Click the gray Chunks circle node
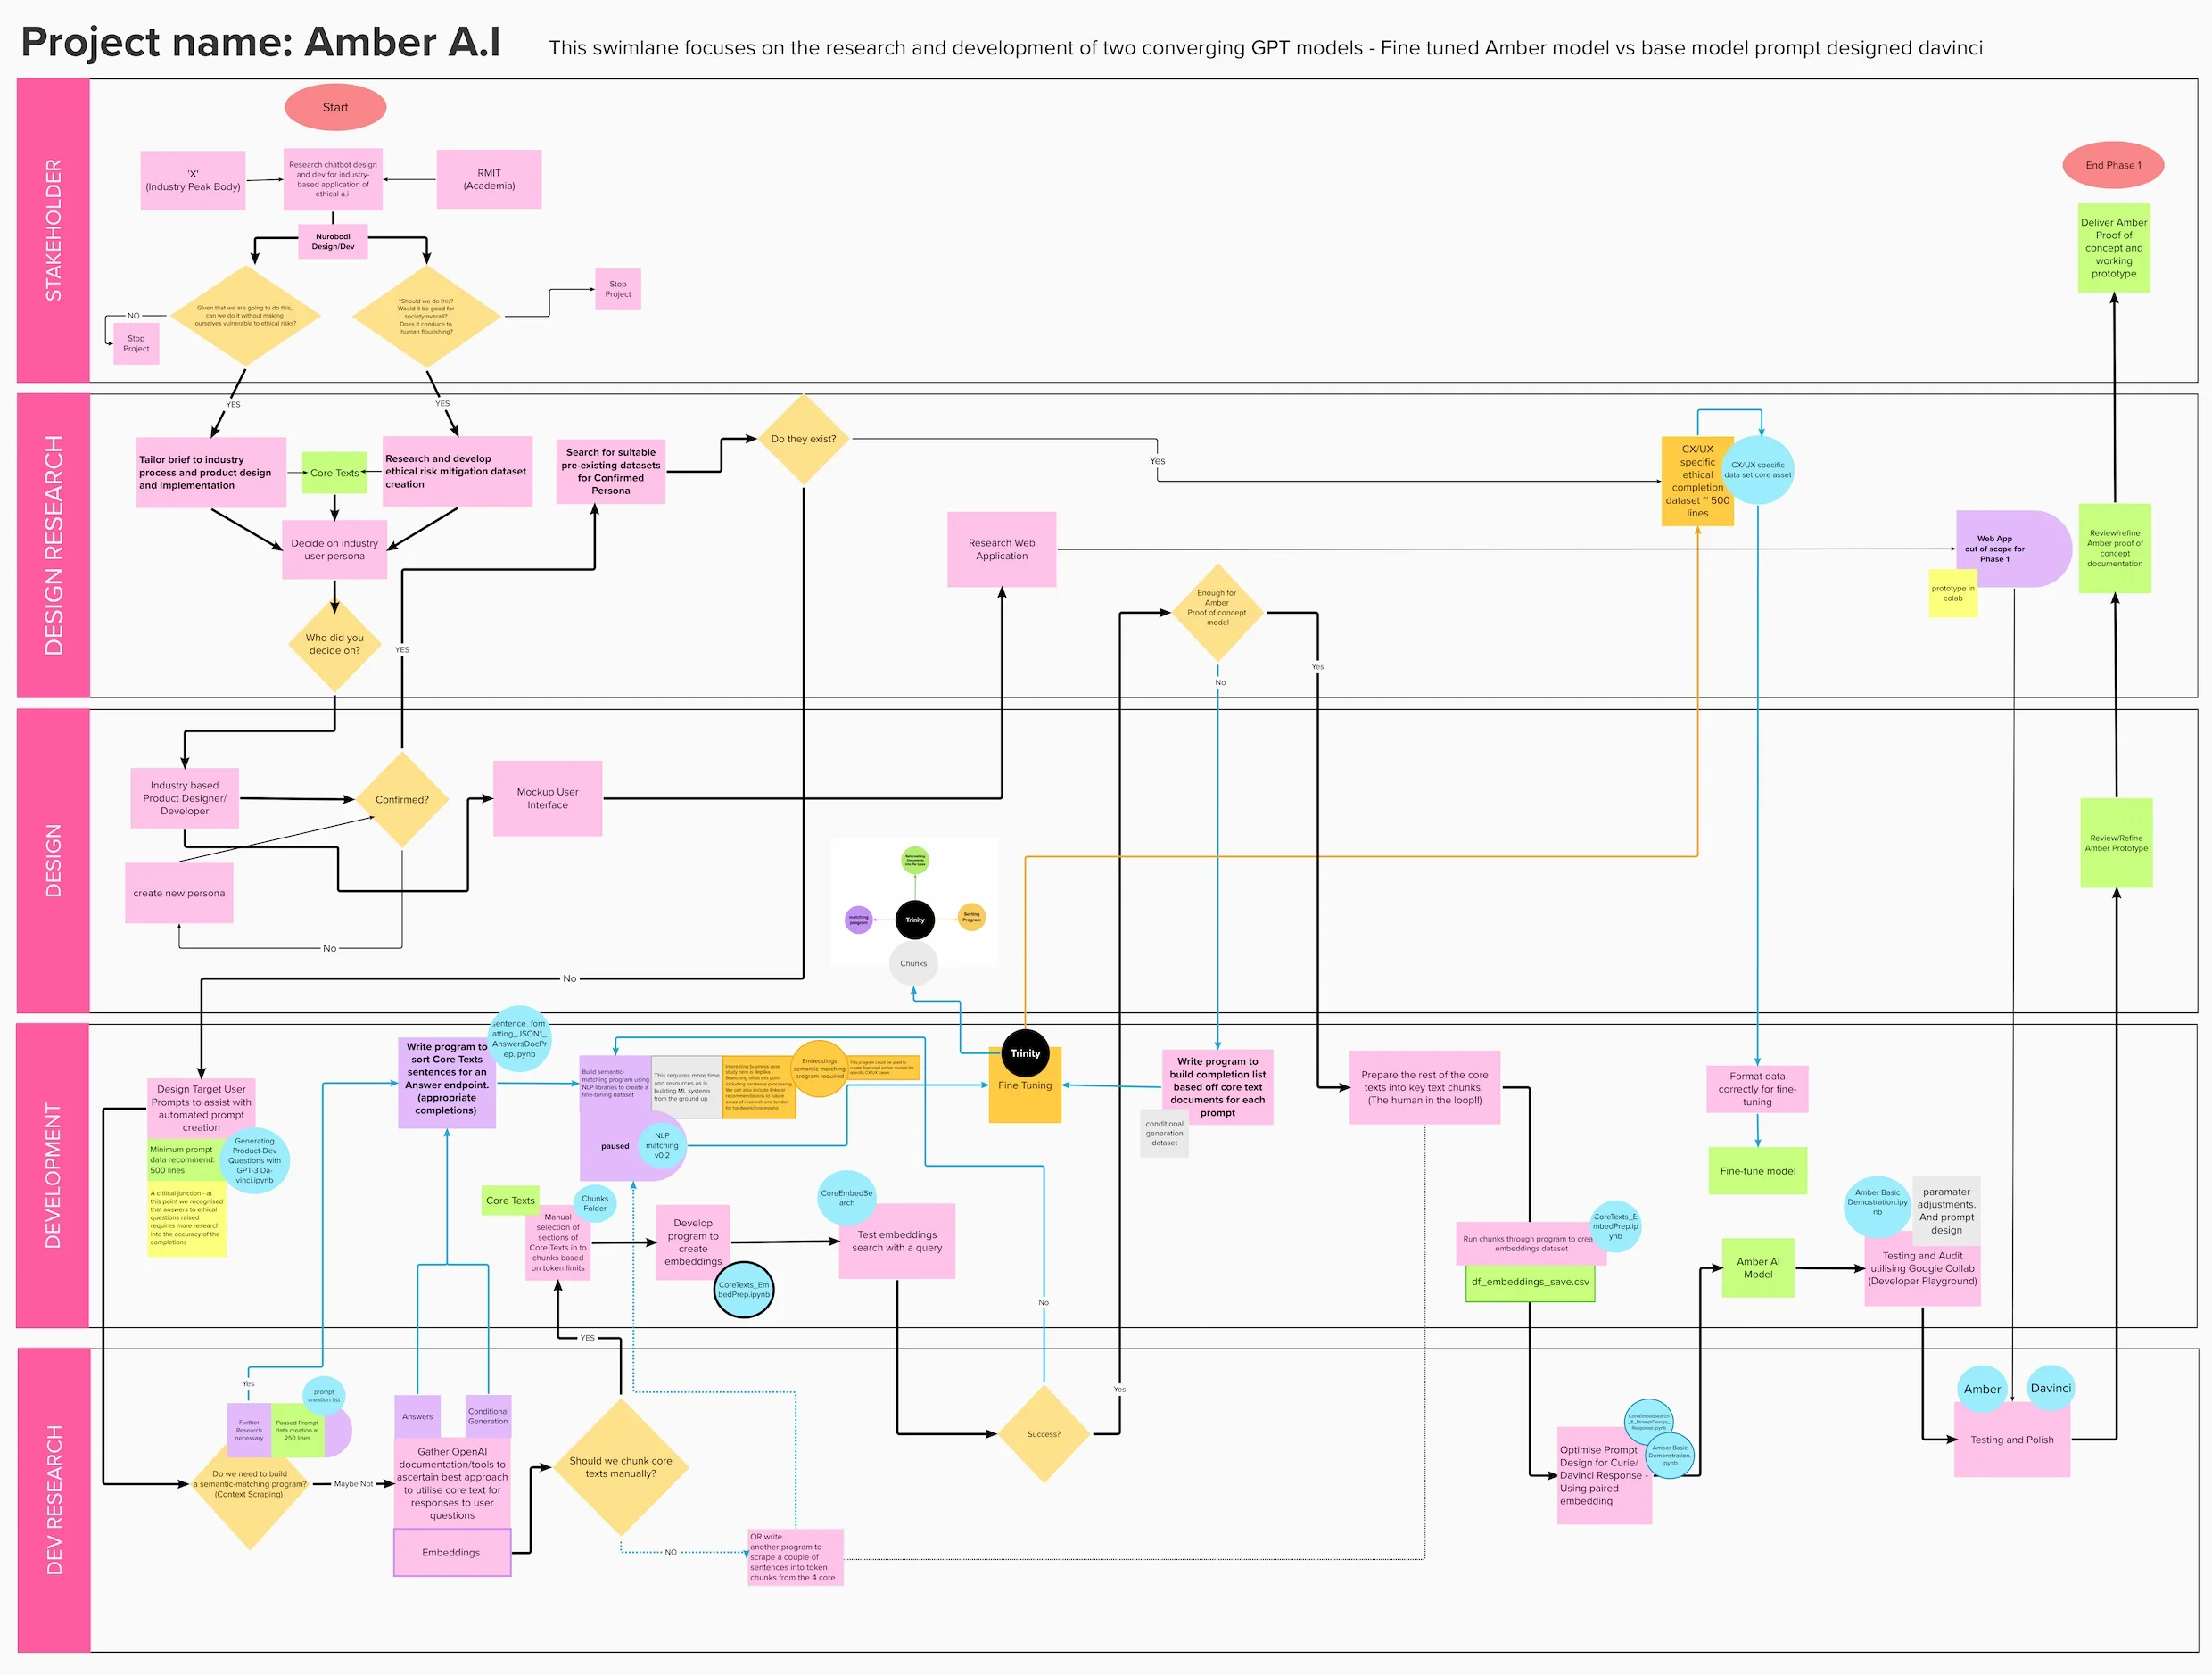 (913, 963)
